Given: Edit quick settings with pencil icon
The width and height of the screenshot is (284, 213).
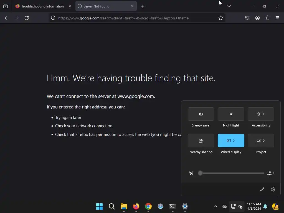Looking at the screenshot, I should click(262, 189).
